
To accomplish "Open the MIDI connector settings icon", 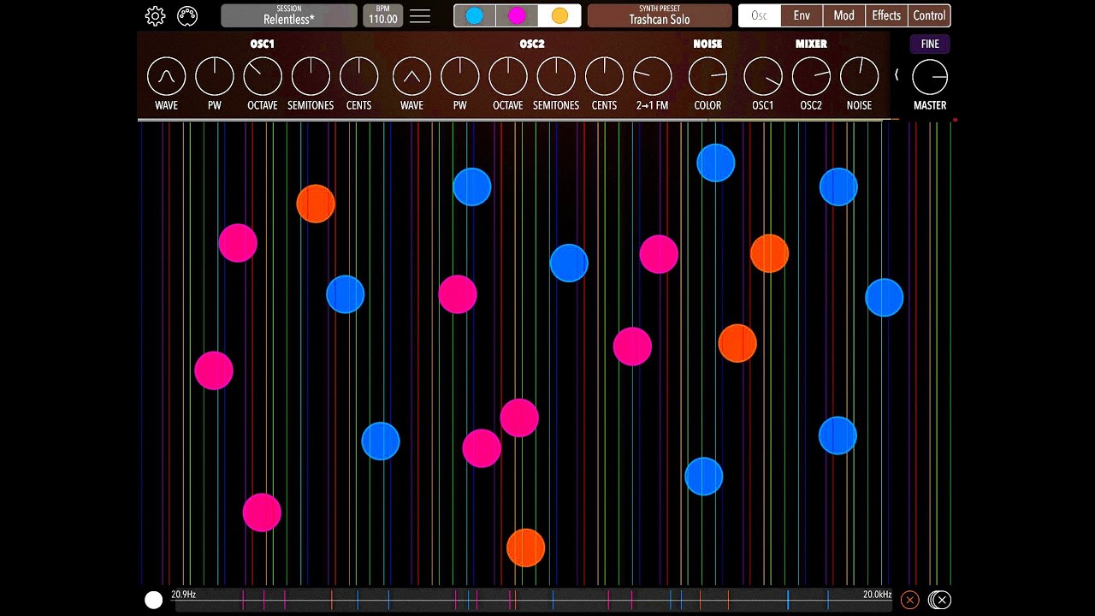I will tap(187, 15).
